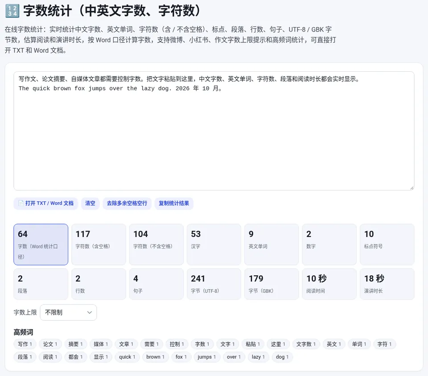The image size is (428, 376).
Task: Click the quick 1 keyword chip
Action: click(x=127, y=357)
